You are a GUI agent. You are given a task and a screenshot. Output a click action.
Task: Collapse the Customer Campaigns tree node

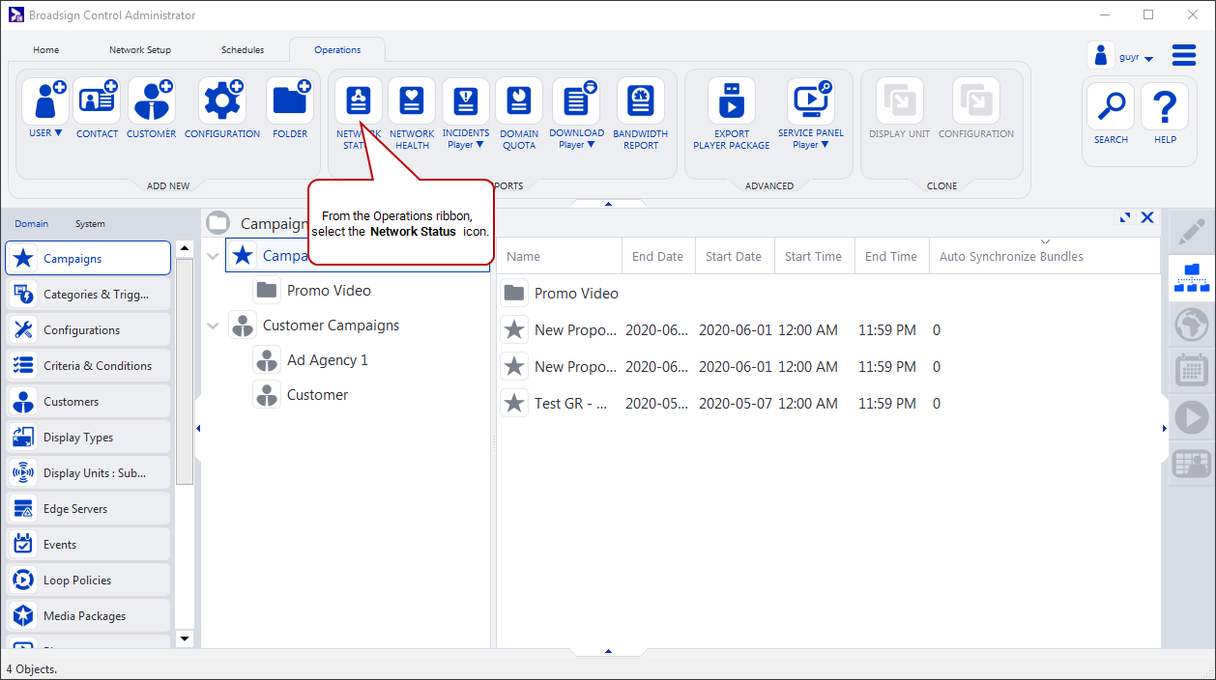pyautogui.click(x=214, y=326)
